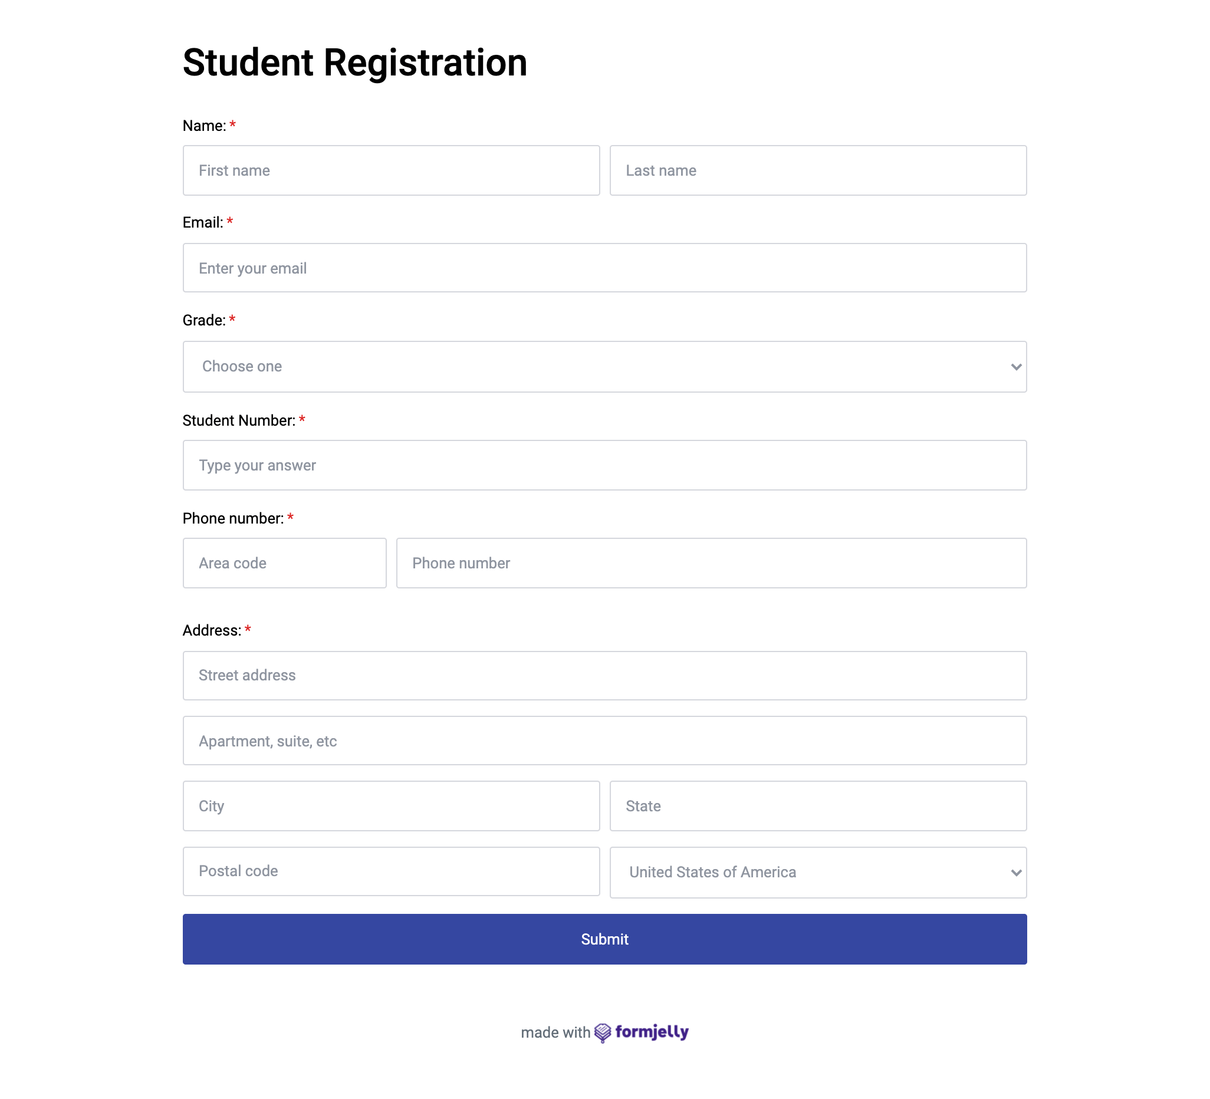Follow the formjelly link in footer

[x=651, y=1032]
